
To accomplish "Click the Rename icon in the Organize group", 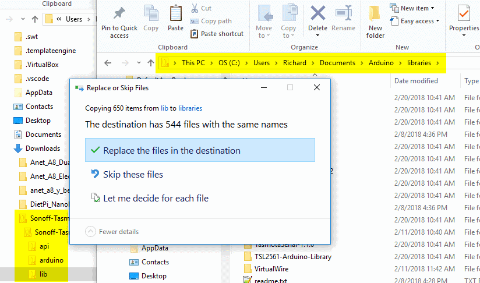I will (343, 14).
